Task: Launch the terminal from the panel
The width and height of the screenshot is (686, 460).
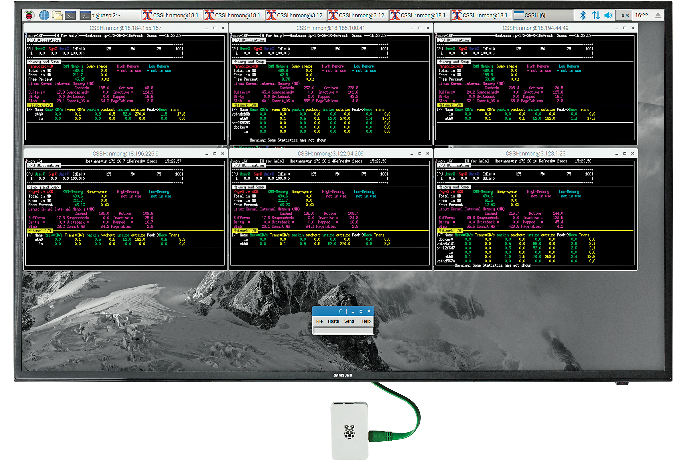Action: click(71, 15)
